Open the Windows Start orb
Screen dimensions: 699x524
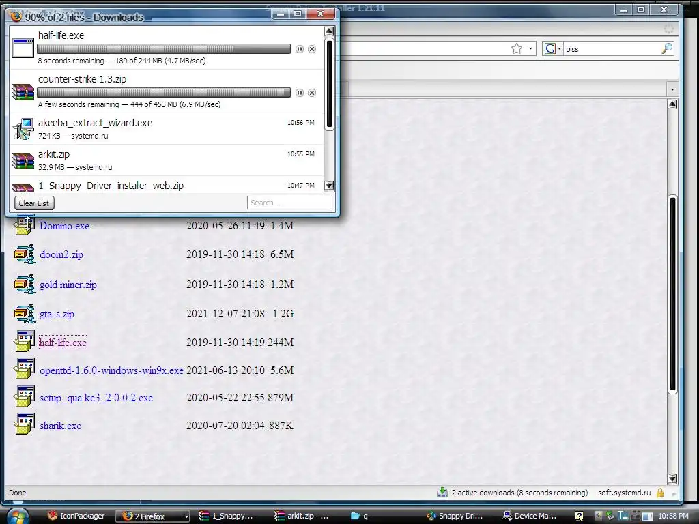click(x=18, y=516)
